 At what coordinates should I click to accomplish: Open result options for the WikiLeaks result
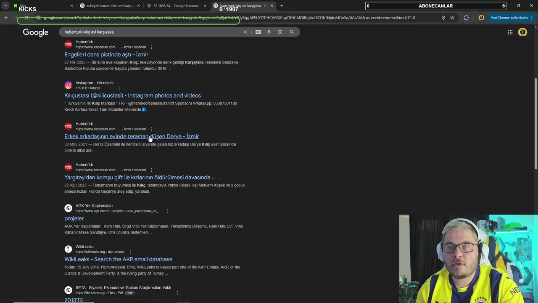[x=130, y=252]
